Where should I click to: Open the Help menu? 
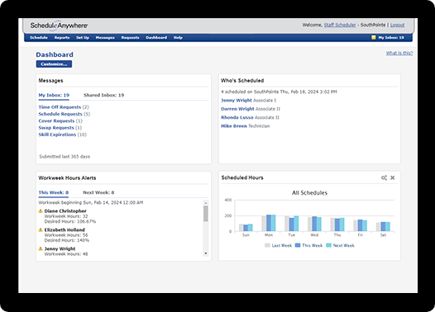[178, 38]
